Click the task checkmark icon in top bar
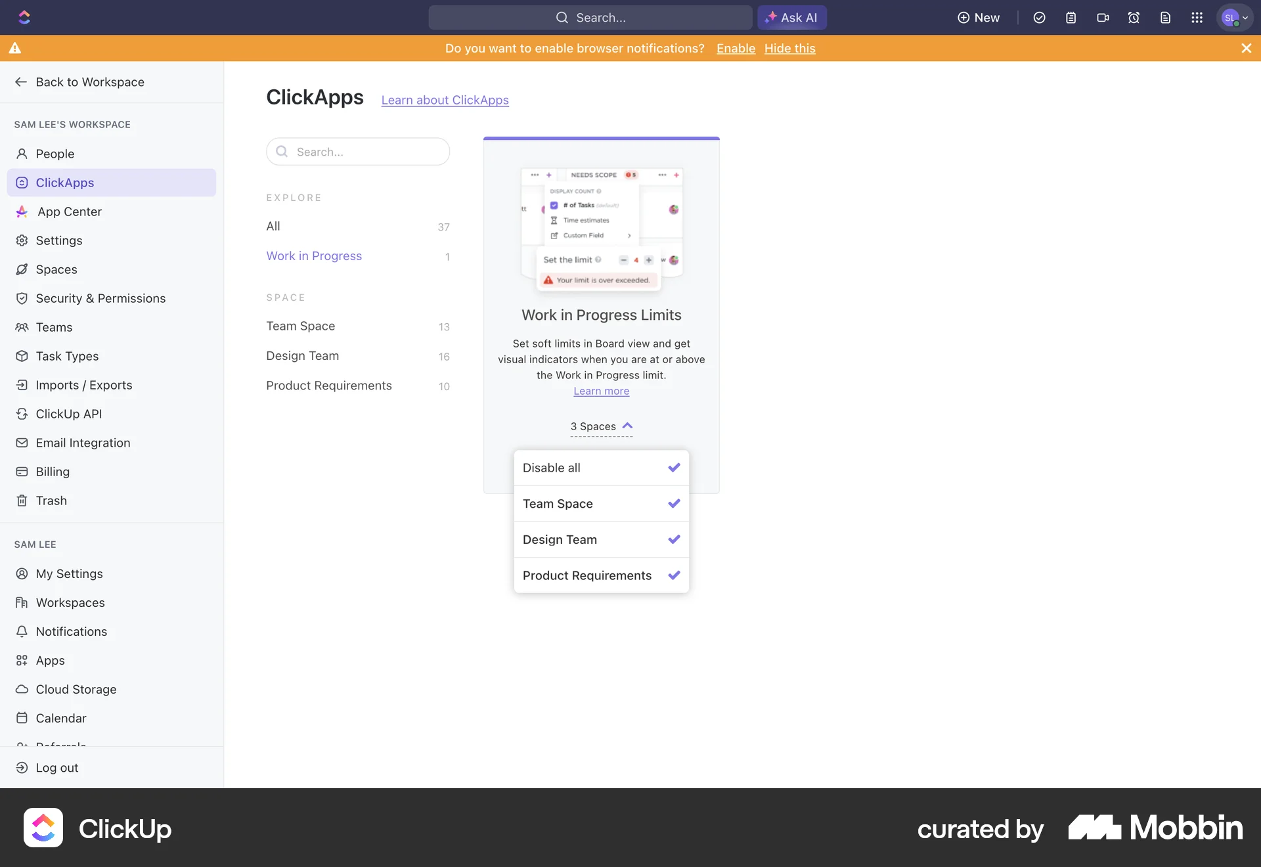The image size is (1261, 867). point(1040,18)
